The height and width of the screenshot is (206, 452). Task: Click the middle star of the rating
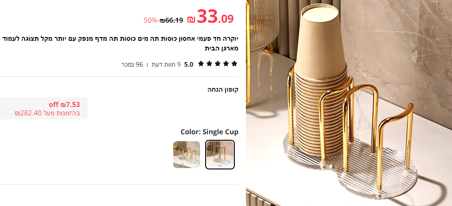218,64
